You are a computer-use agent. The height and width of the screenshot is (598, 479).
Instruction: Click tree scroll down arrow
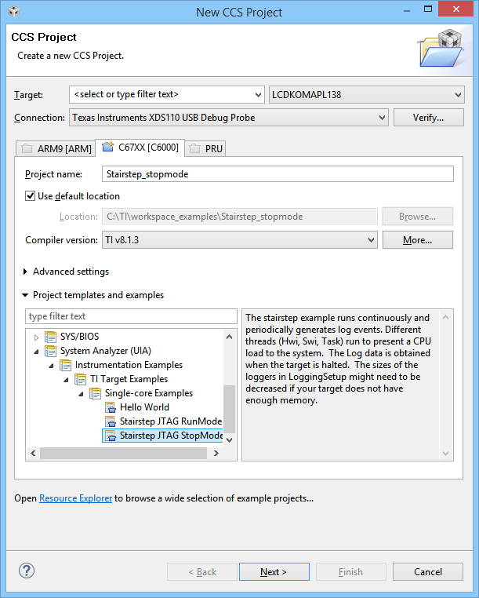(229, 439)
